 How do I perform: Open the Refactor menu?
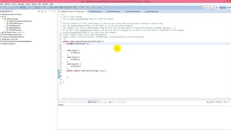coord(7,4)
